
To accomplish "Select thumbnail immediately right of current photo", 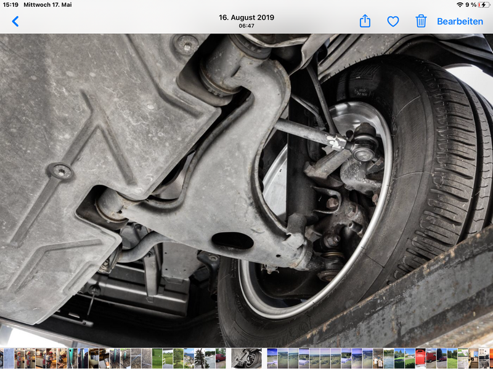I will tap(272, 358).
